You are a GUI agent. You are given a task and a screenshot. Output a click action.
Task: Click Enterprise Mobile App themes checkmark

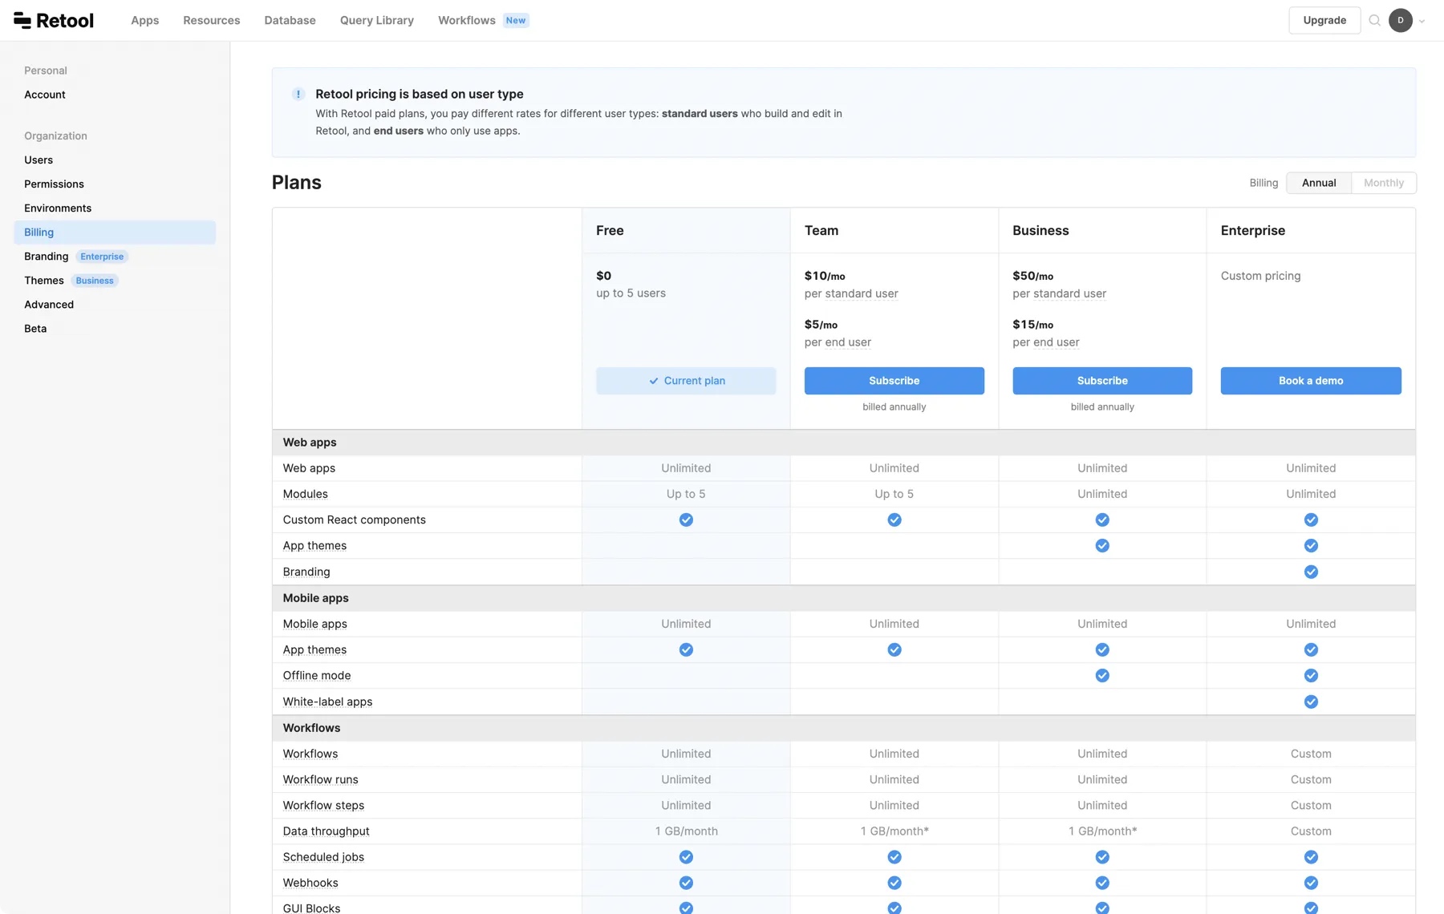pyautogui.click(x=1311, y=649)
